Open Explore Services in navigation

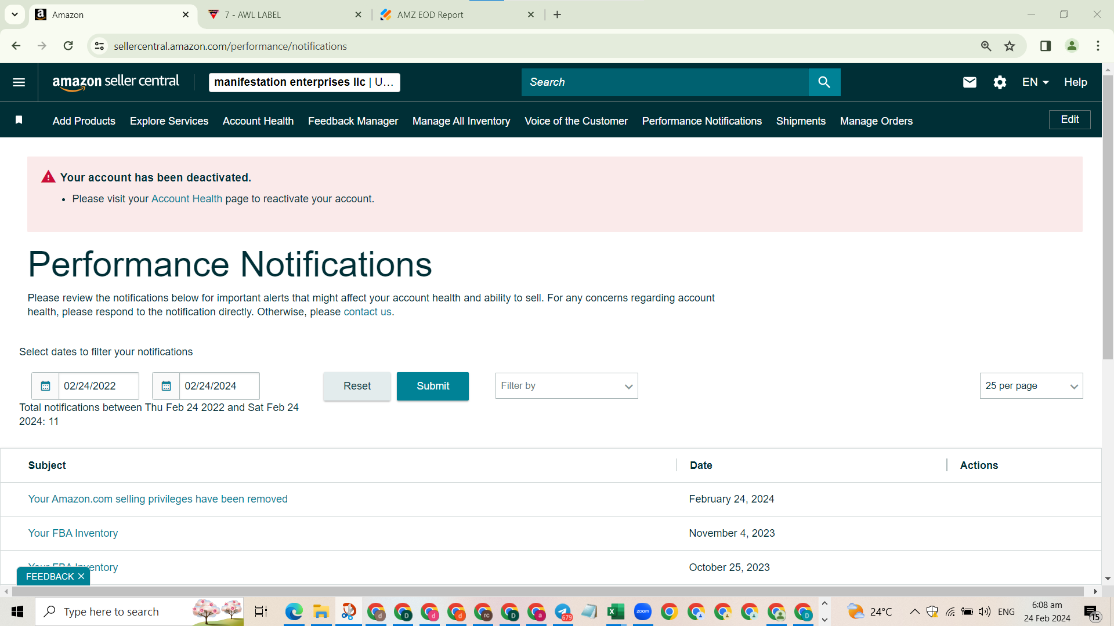coord(169,121)
